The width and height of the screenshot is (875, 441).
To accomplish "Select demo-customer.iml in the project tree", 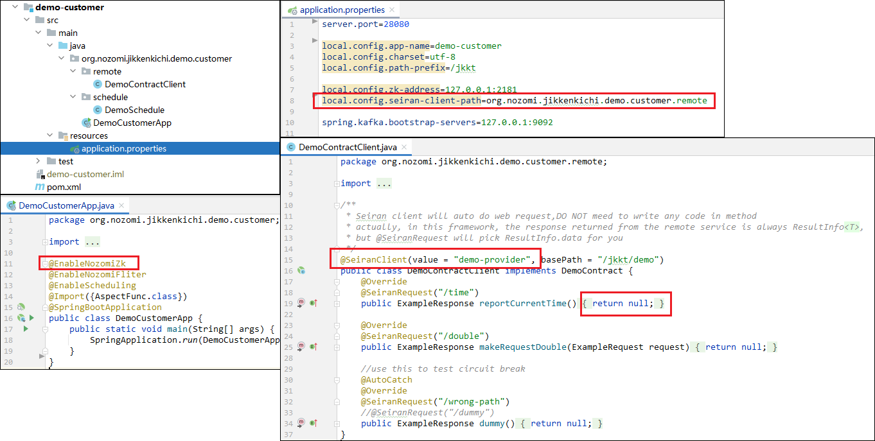I will click(x=85, y=174).
